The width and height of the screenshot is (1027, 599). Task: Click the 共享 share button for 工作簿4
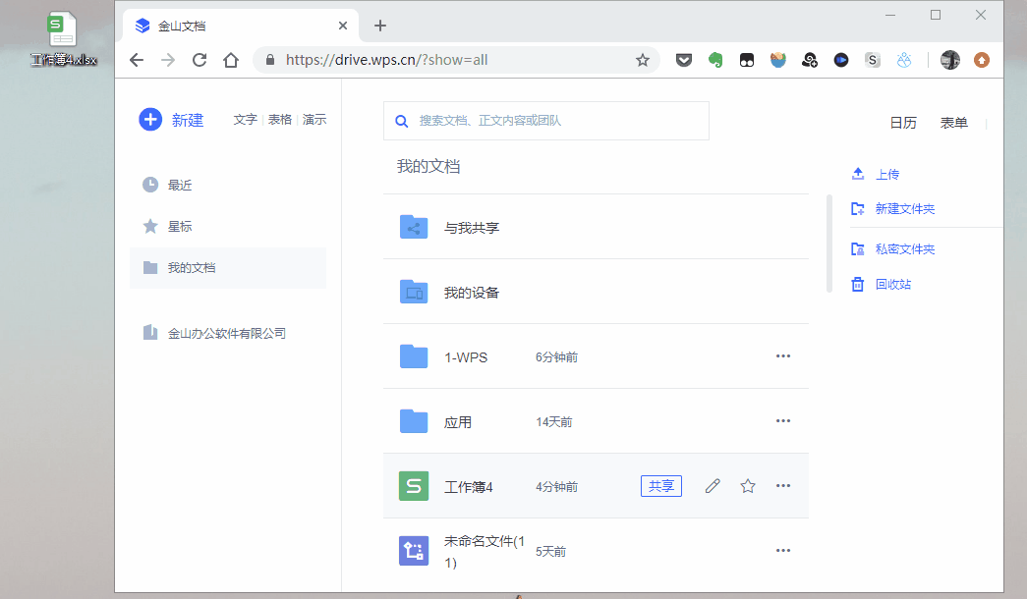point(660,486)
